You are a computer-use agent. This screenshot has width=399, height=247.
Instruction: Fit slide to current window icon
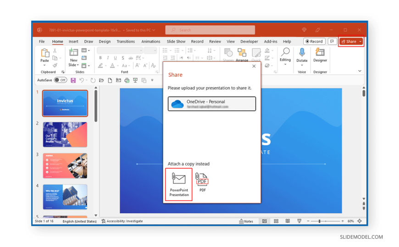(x=360, y=221)
